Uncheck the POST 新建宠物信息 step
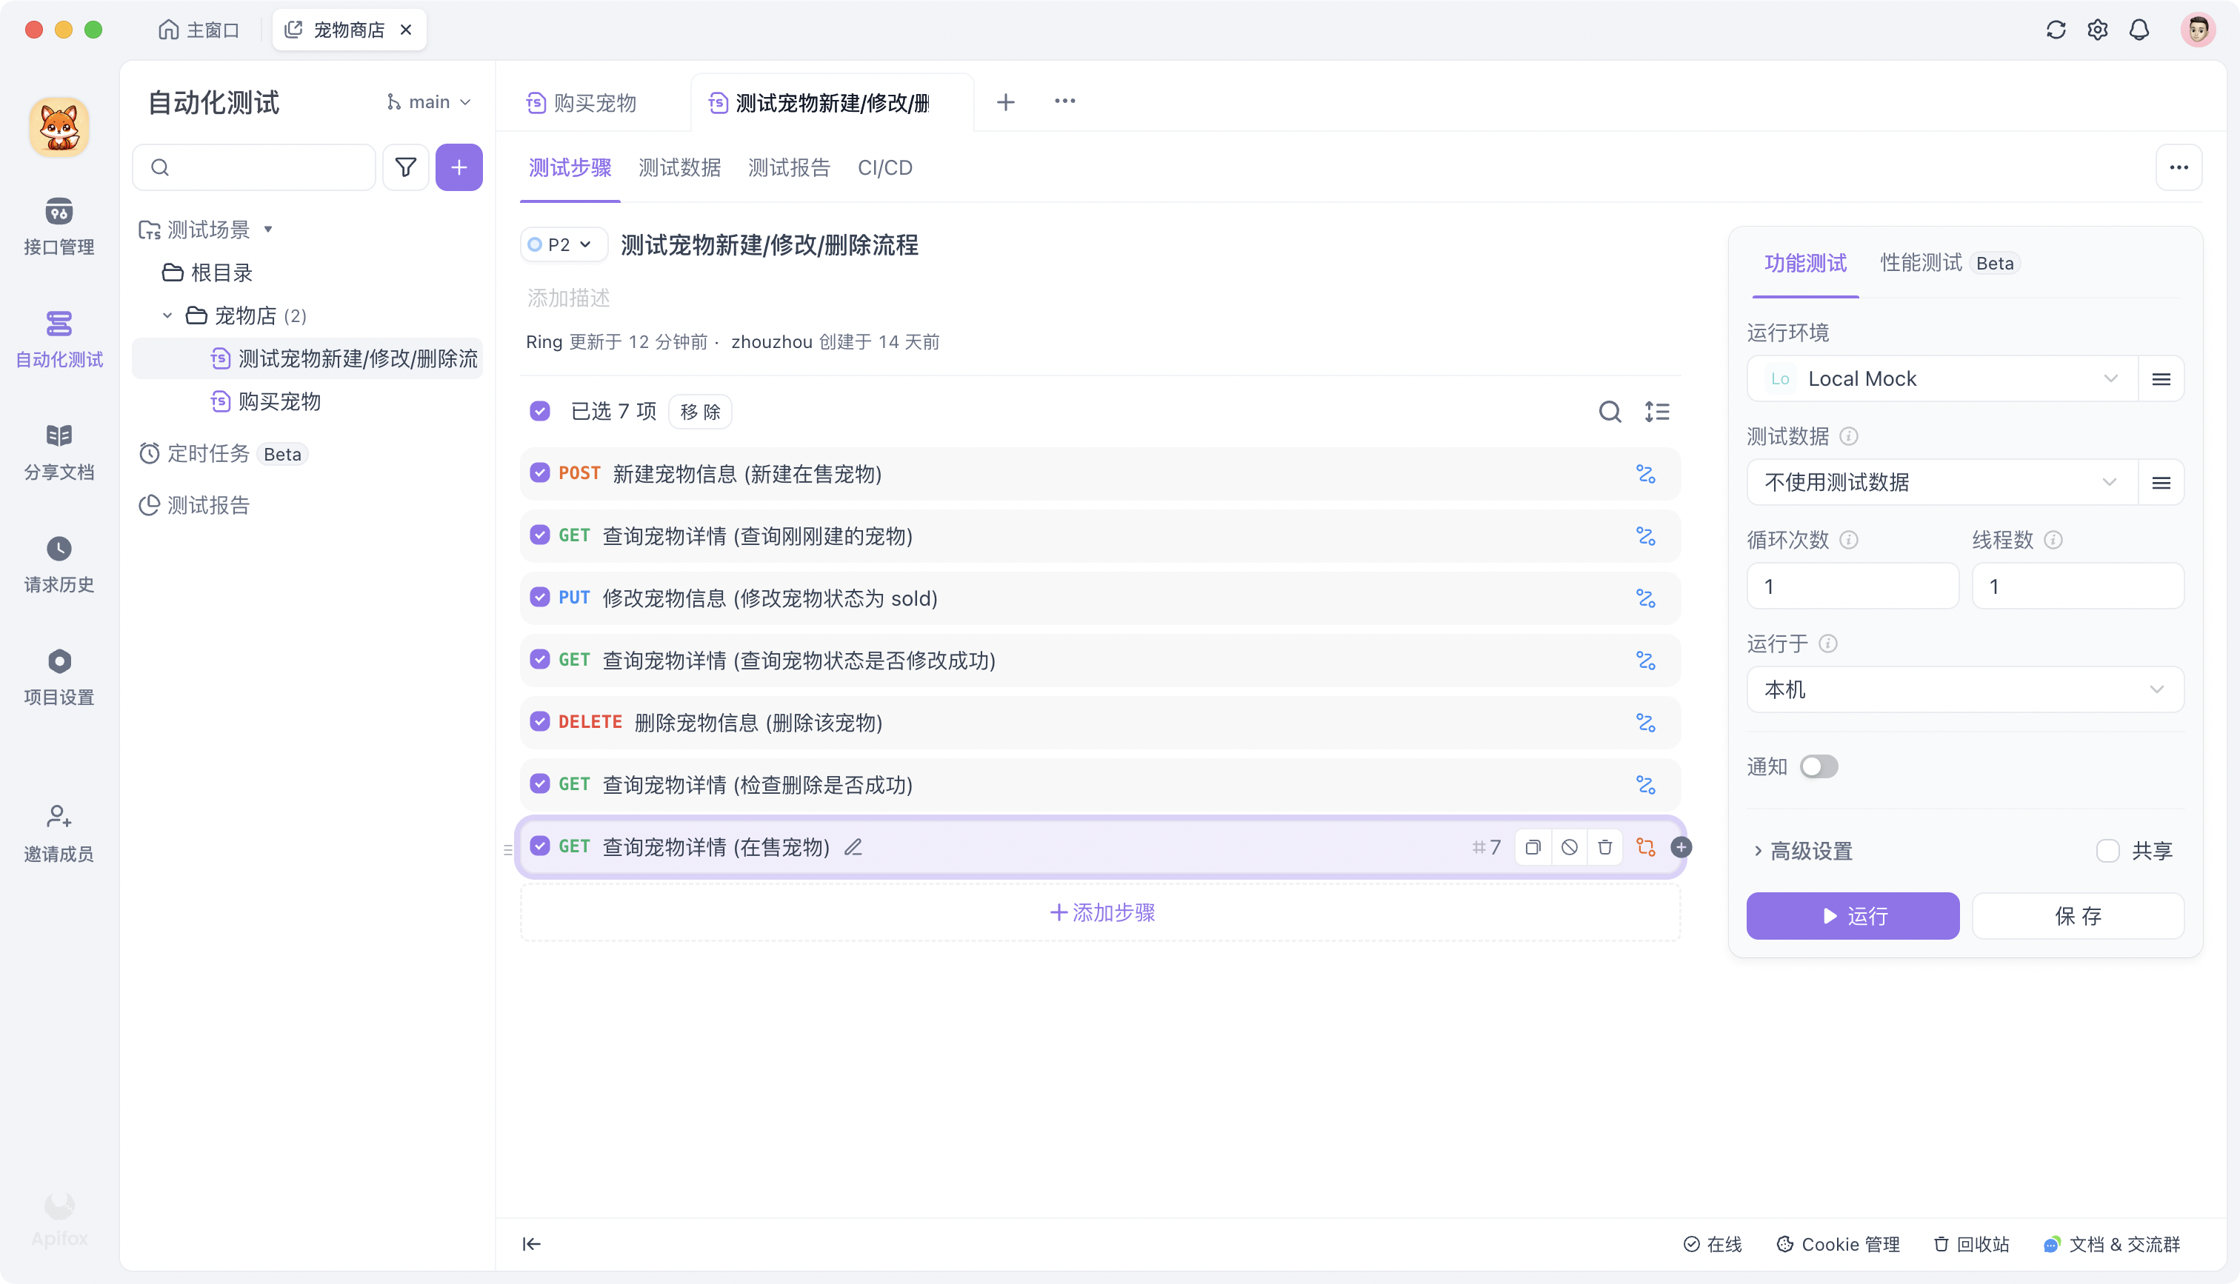The height and width of the screenshot is (1284, 2240). pyautogui.click(x=540, y=472)
